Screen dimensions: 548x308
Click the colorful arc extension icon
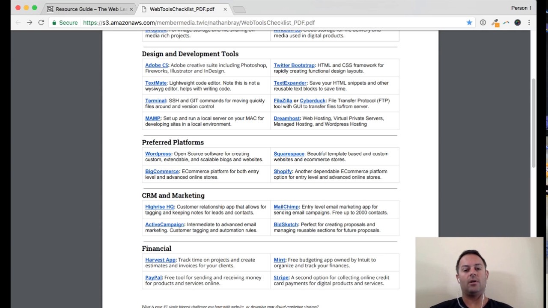coord(506,22)
